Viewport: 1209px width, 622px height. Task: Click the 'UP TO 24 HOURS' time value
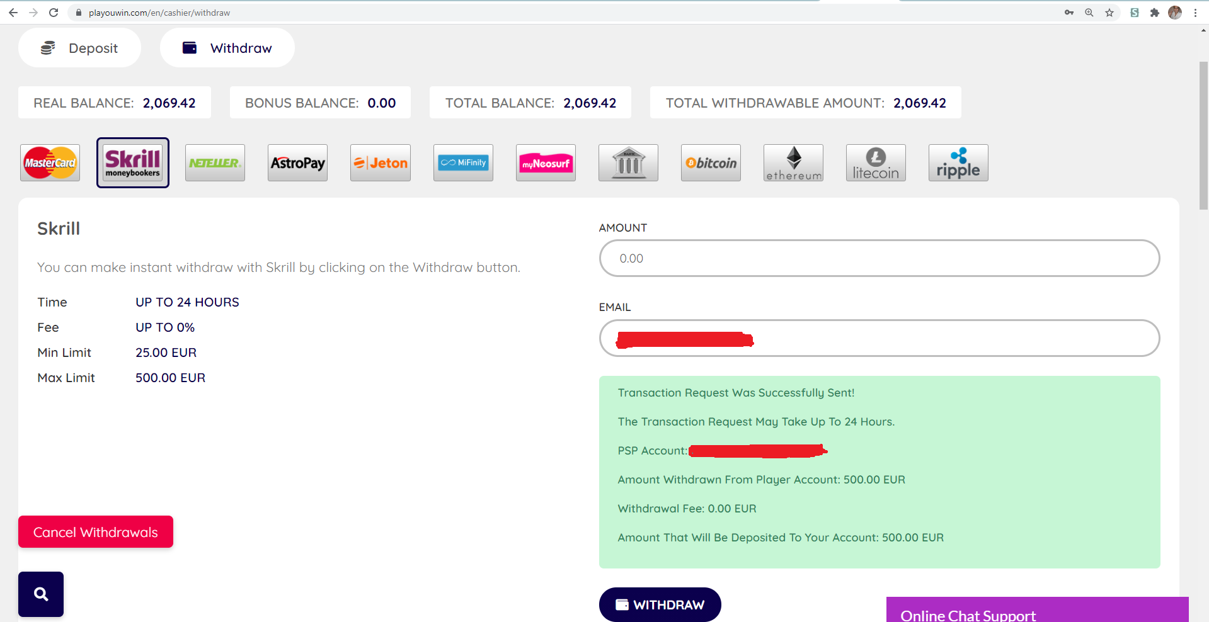coord(187,302)
